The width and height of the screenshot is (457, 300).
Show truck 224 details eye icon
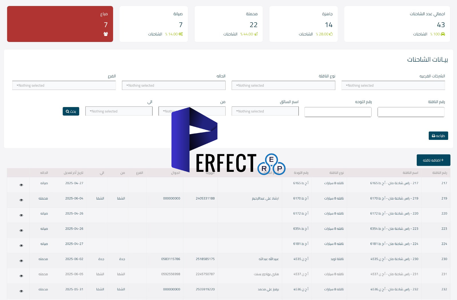tap(21, 245)
